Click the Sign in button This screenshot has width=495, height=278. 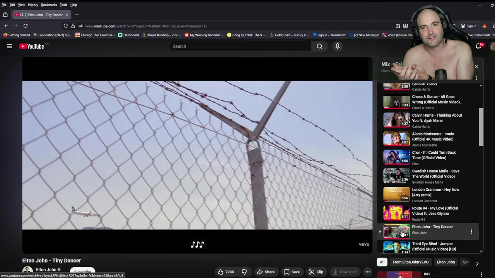coord(468,26)
